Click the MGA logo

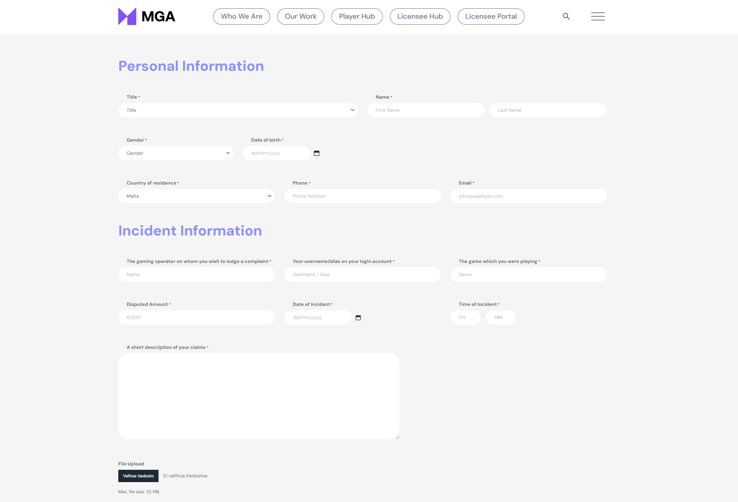(x=147, y=16)
